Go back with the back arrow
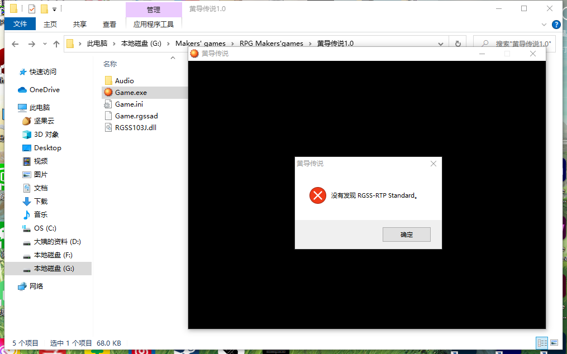The height and width of the screenshot is (354, 567). [15, 44]
